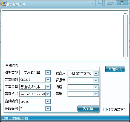The height and width of the screenshot is (122, 130).
Task: Click the 发音人 label
Action: (60, 73)
